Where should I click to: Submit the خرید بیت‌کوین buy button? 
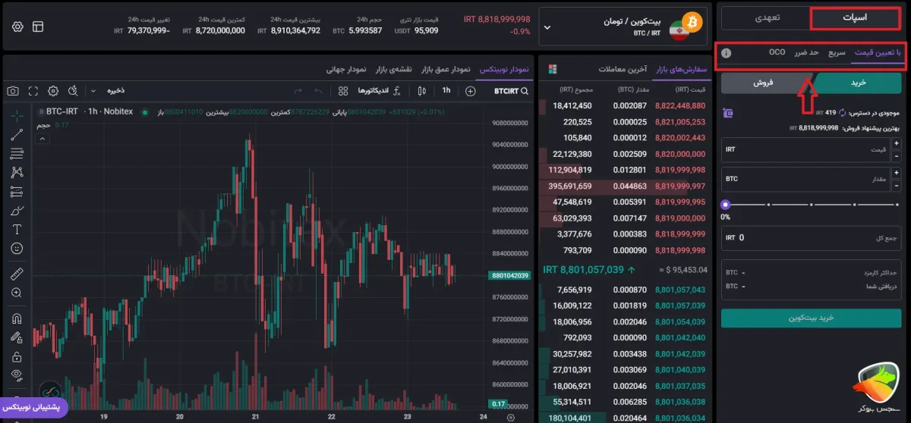point(812,318)
